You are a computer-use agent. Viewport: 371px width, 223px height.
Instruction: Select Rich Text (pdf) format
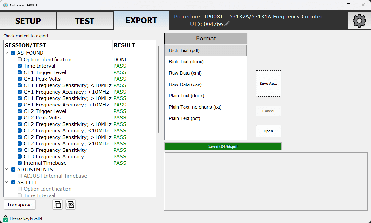point(206,50)
